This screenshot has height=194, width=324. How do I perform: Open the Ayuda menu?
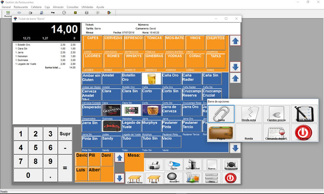click(x=100, y=7)
